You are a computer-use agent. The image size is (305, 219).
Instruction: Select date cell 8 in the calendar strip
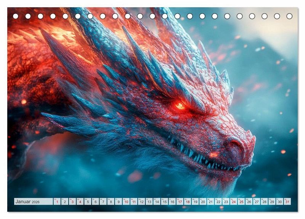point(111,201)
